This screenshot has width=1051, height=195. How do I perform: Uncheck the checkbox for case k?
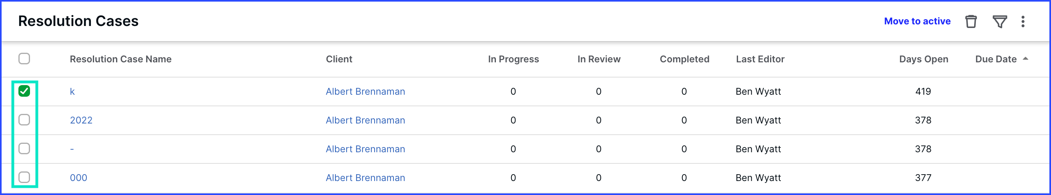24,91
